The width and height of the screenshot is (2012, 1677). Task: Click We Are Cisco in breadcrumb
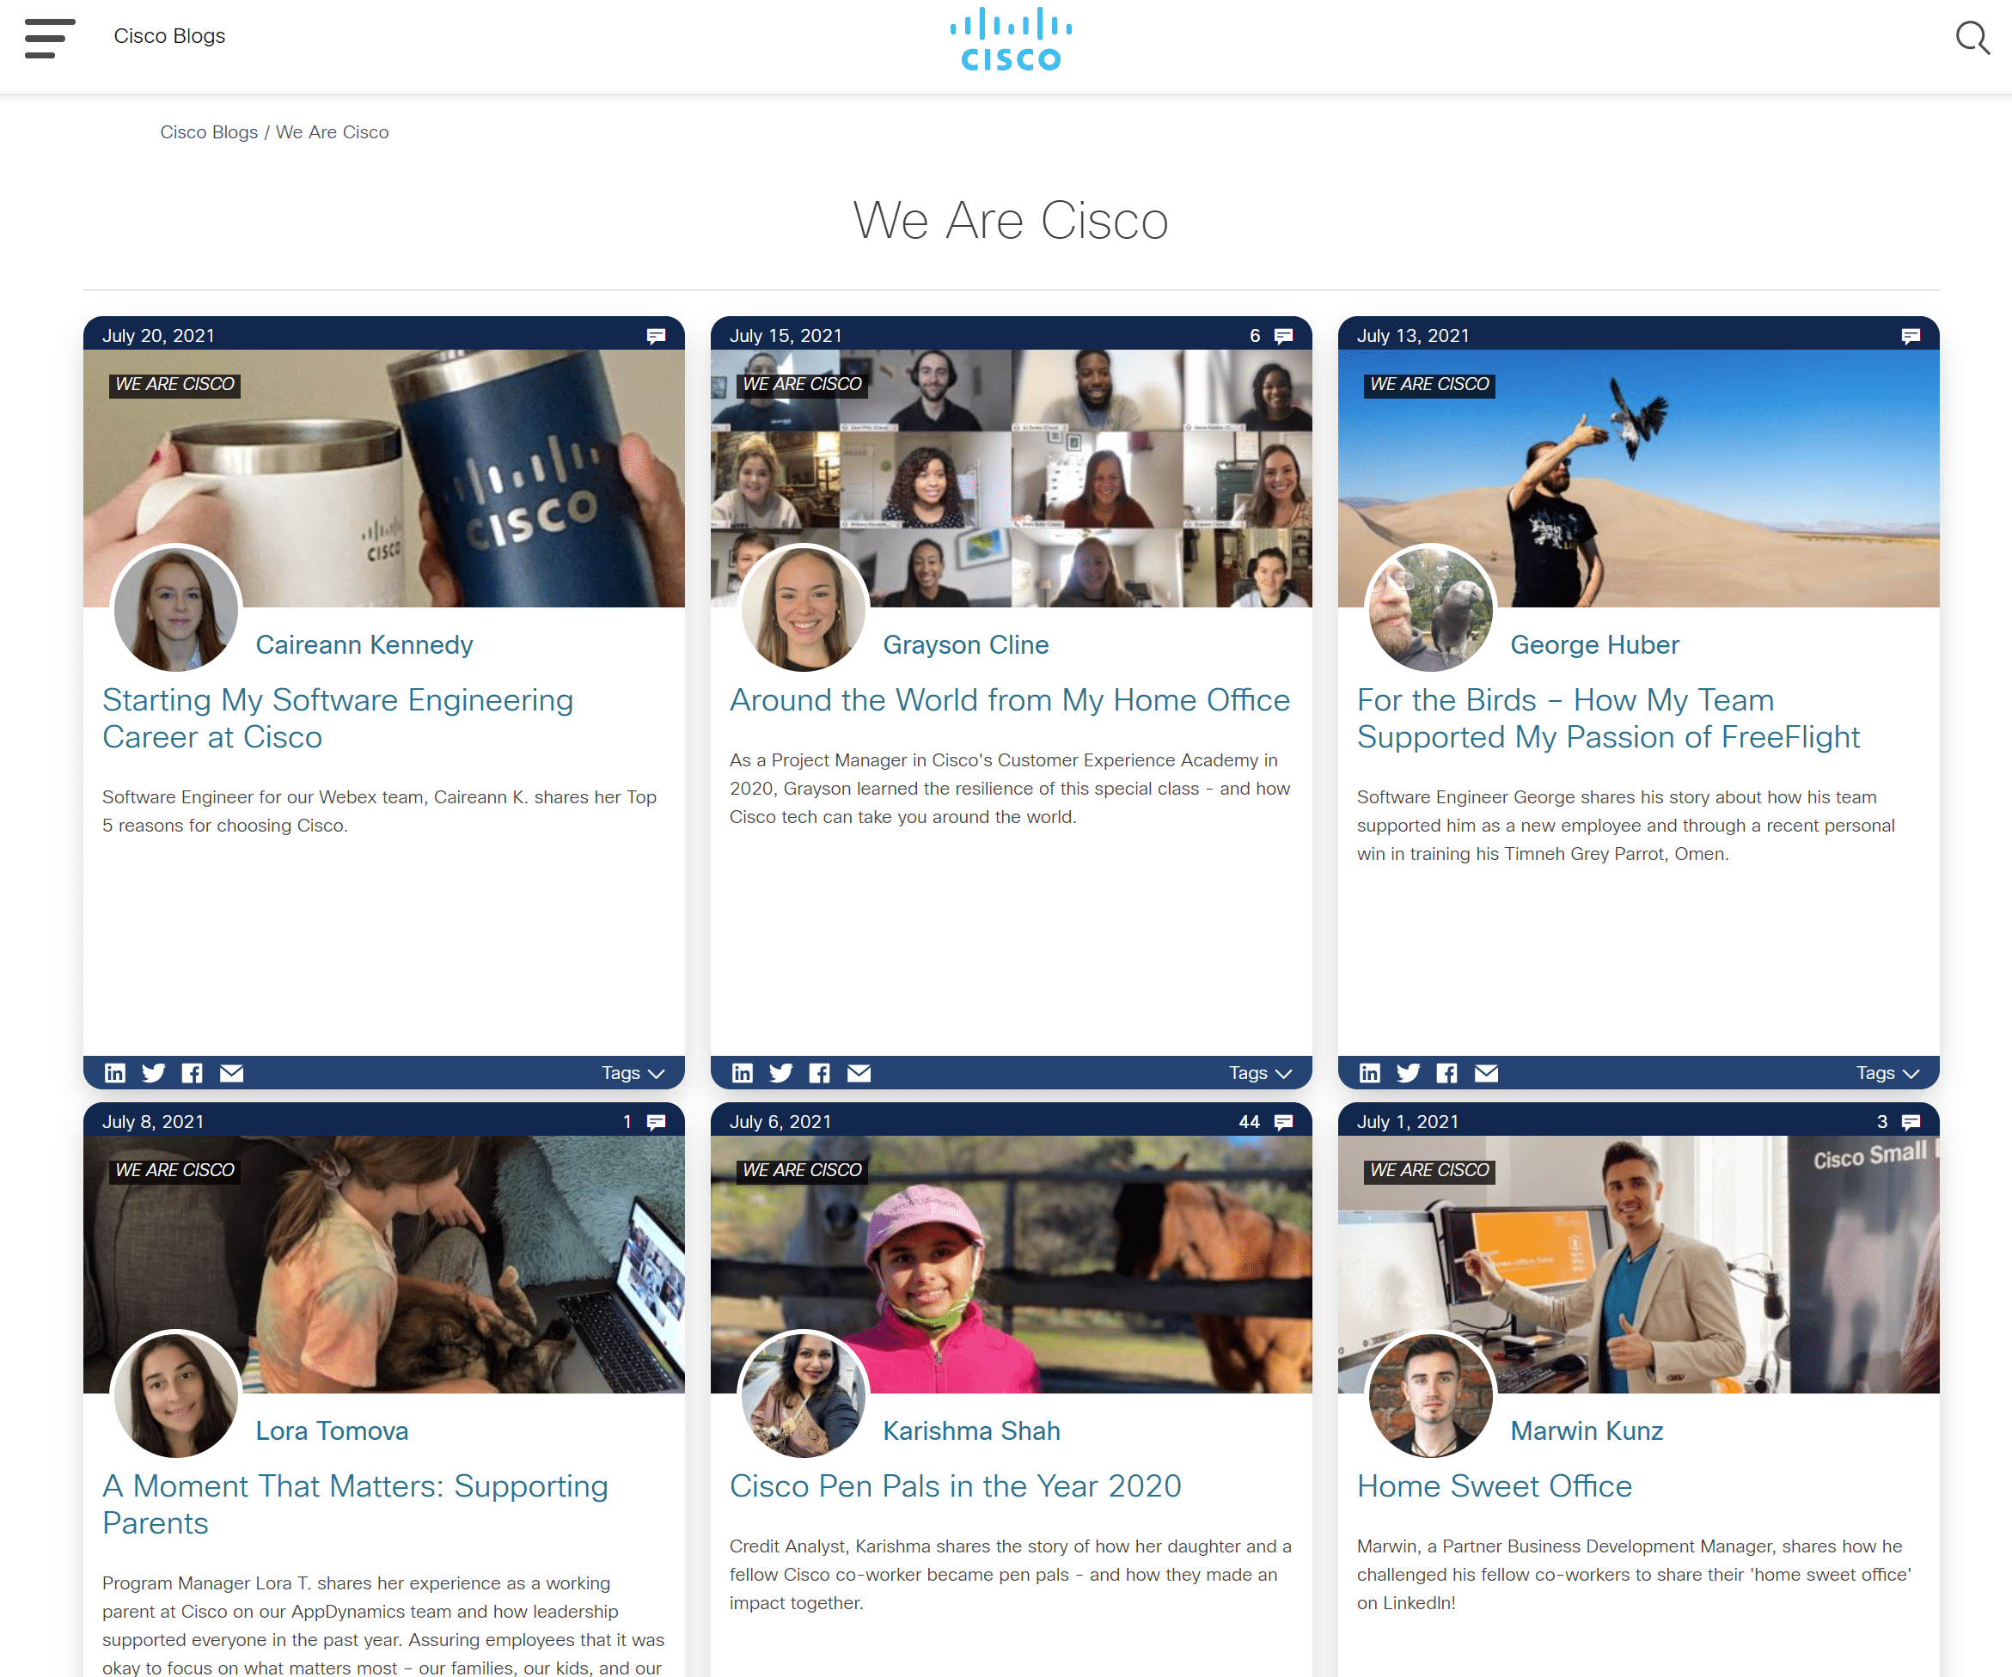click(333, 132)
